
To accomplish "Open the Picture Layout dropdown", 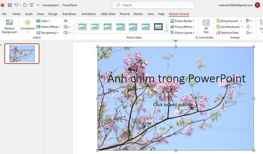I will pos(182,33).
